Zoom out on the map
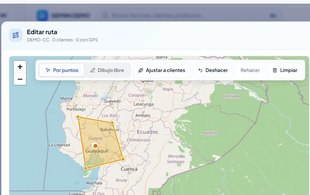 [20, 79]
